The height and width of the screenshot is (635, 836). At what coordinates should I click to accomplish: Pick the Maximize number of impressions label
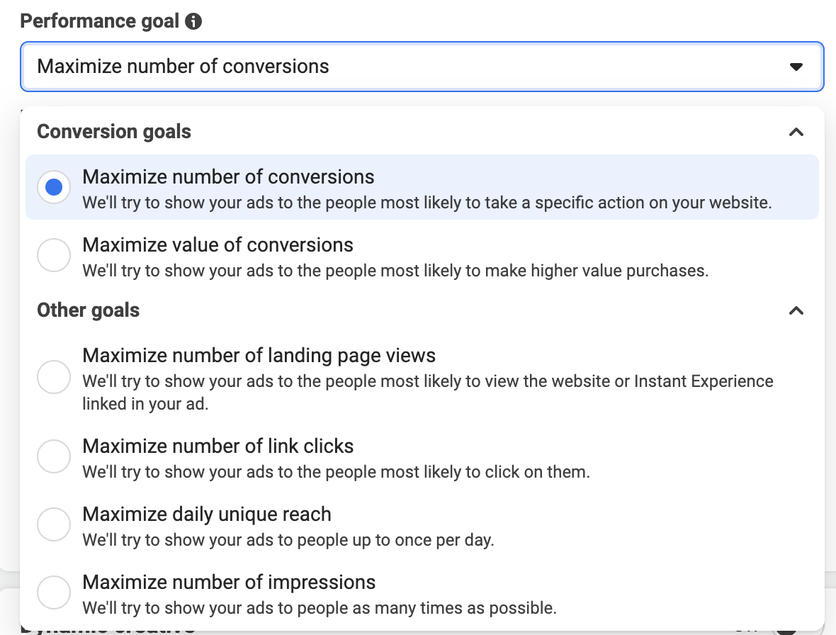click(229, 583)
